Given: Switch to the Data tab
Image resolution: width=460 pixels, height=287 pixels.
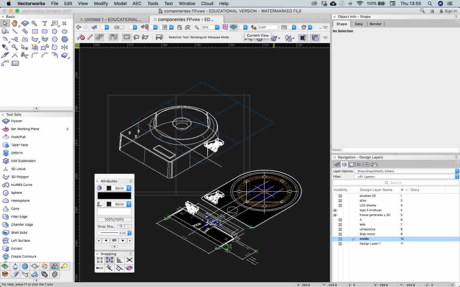Looking at the screenshot, I should tap(359, 24).
